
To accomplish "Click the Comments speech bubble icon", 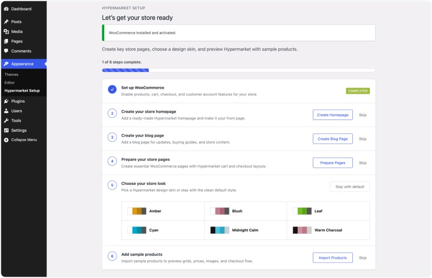I will pyautogui.click(x=6, y=51).
